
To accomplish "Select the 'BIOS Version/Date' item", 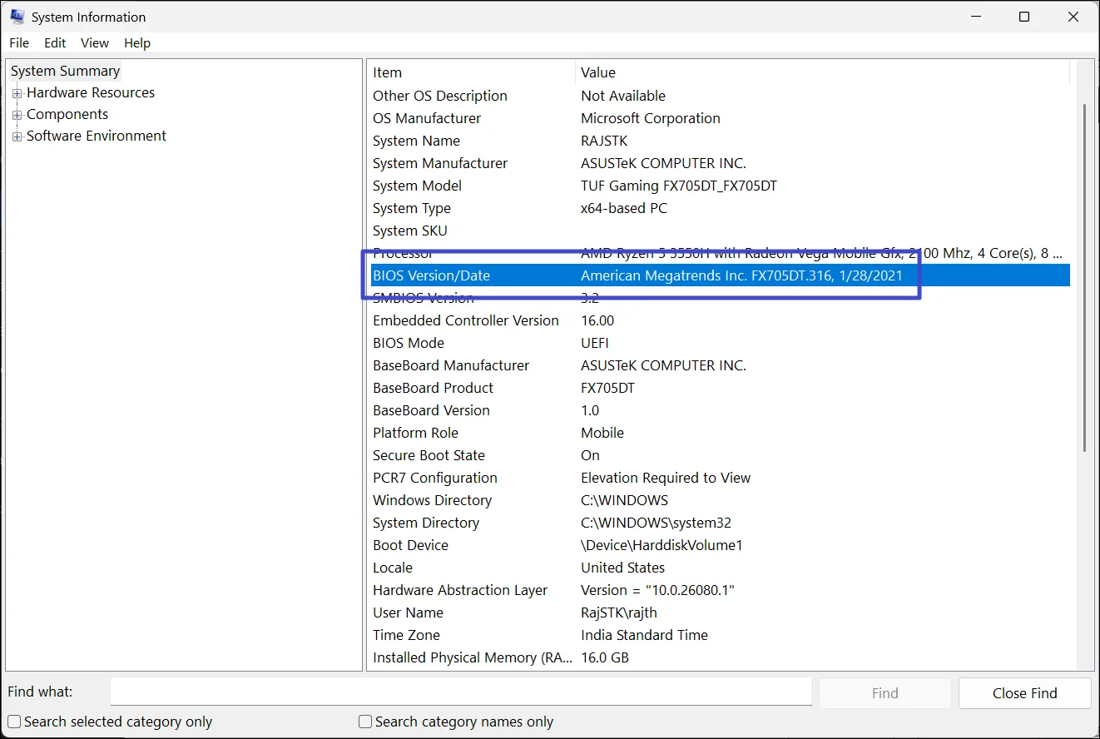I will click(432, 275).
